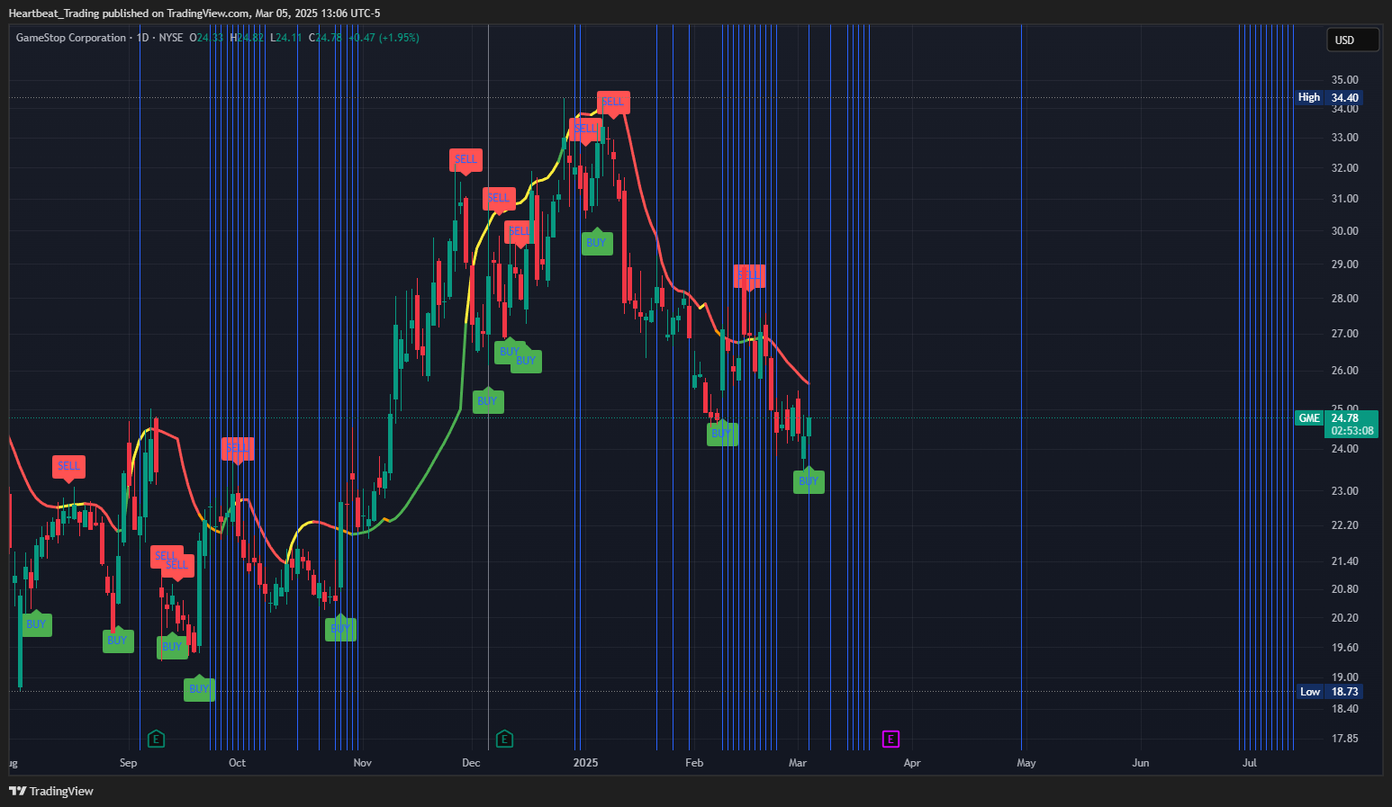This screenshot has height=807, width=1392.
Task: Click the green earnings E icon near September
Action: point(156,740)
